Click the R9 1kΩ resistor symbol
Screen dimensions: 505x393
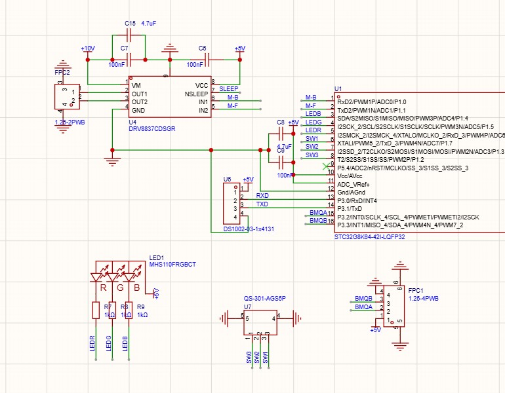coord(129,310)
